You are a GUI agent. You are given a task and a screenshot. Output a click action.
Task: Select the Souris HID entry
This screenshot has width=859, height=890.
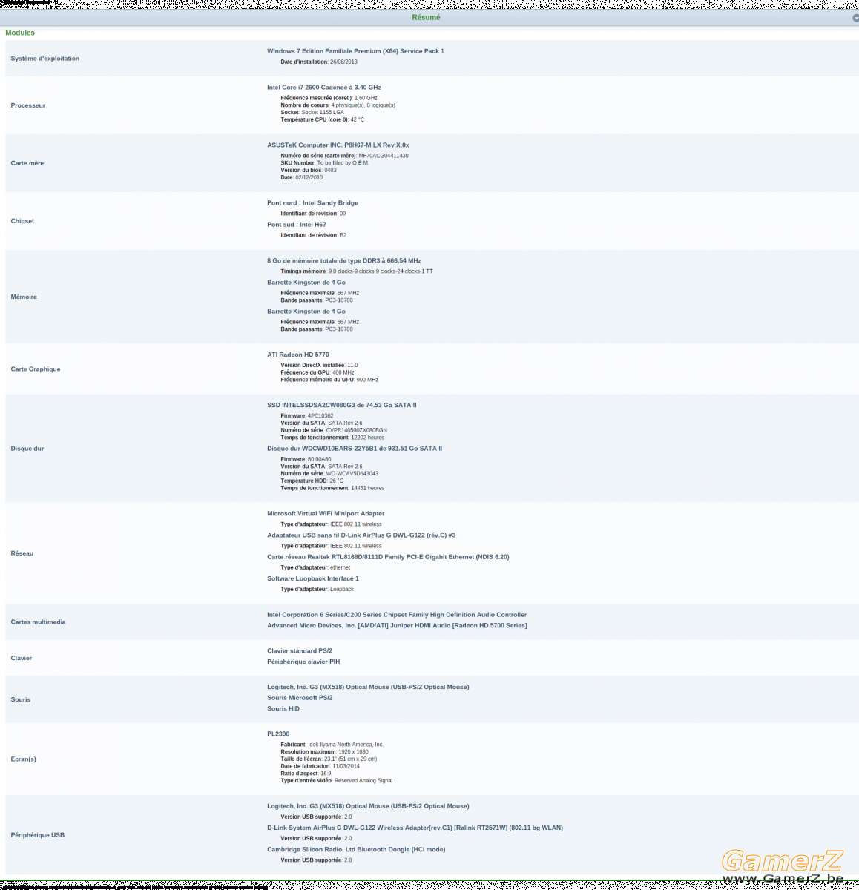click(x=283, y=709)
